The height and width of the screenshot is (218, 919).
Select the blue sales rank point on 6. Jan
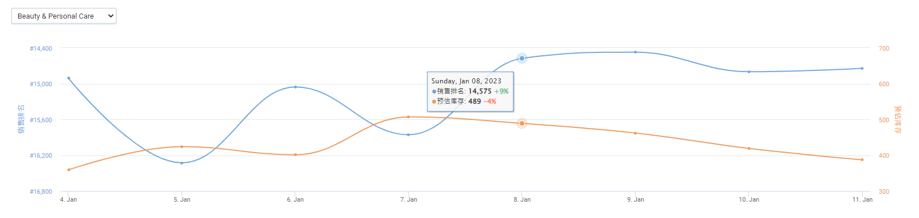click(295, 87)
